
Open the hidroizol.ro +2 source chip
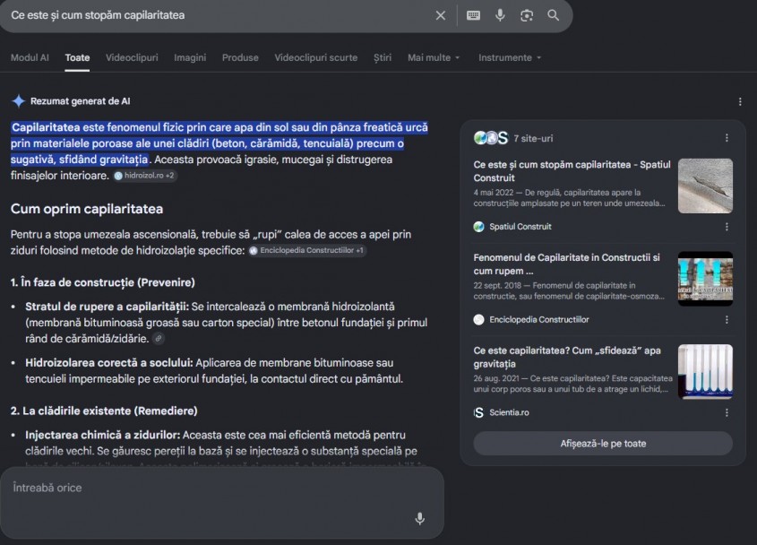pyautogui.click(x=145, y=176)
